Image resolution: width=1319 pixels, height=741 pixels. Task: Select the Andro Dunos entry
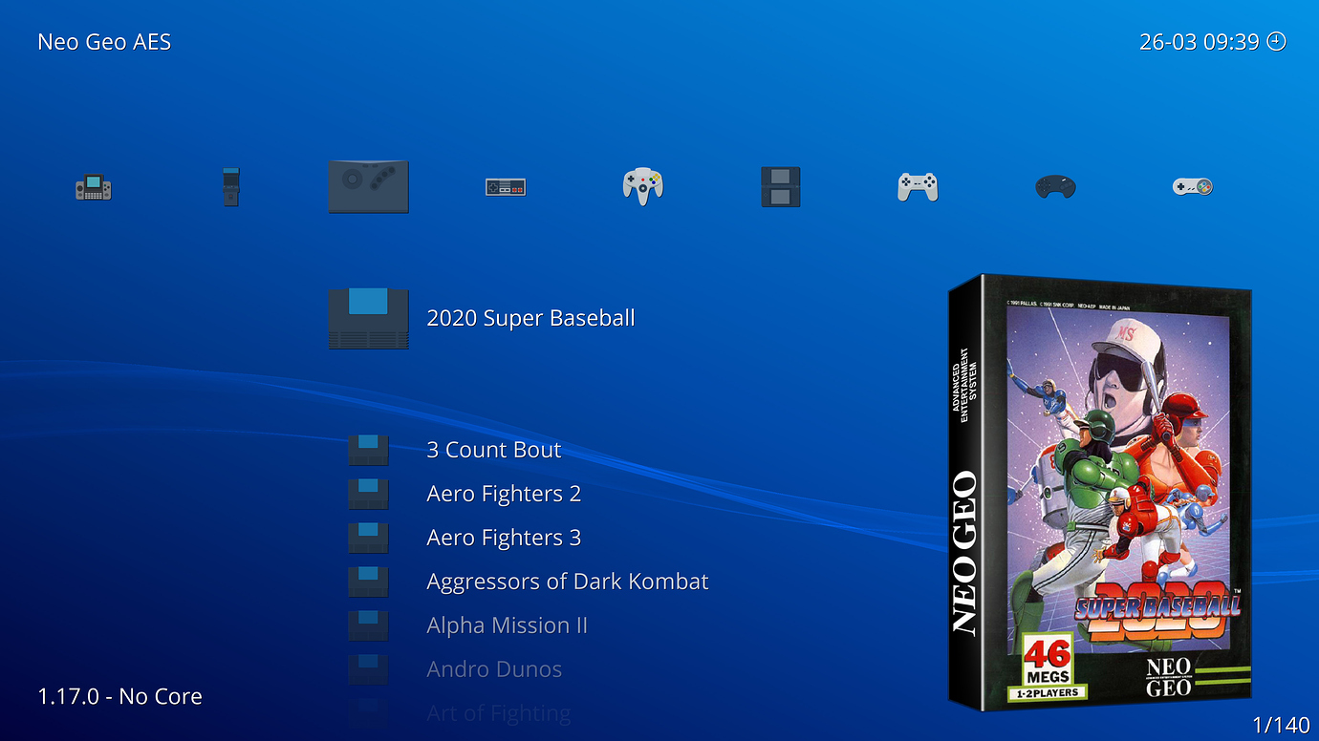(494, 668)
